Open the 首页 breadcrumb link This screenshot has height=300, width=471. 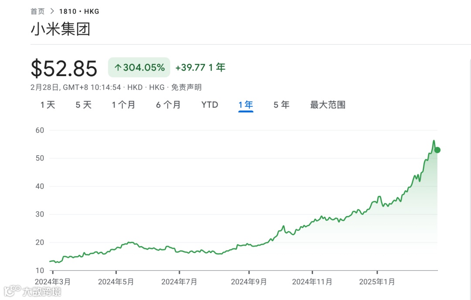(x=38, y=11)
